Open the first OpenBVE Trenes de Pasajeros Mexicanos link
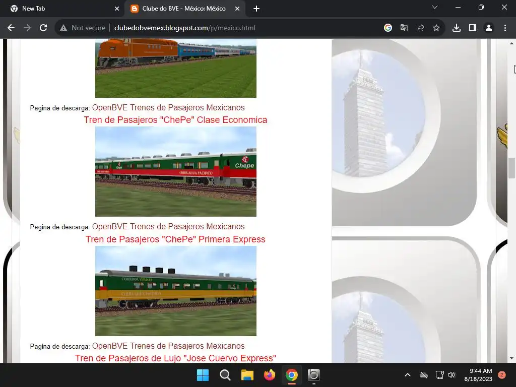The height and width of the screenshot is (387, 516). pos(168,108)
